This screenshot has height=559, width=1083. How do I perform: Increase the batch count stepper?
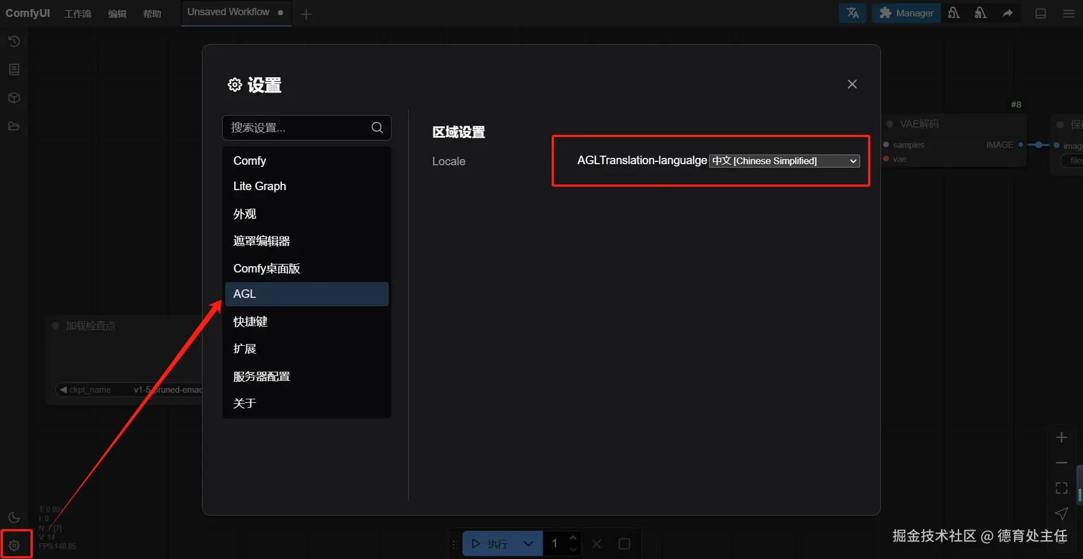pos(573,538)
